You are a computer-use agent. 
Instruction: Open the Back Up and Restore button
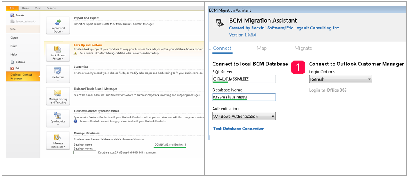point(58,52)
